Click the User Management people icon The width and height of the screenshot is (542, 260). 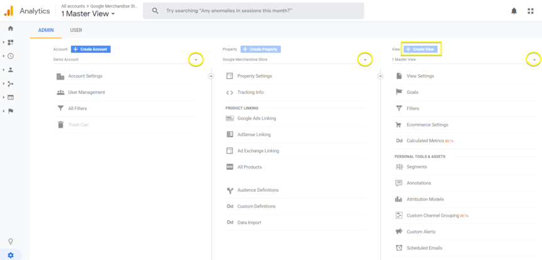pyautogui.click(x=60, y=92)
